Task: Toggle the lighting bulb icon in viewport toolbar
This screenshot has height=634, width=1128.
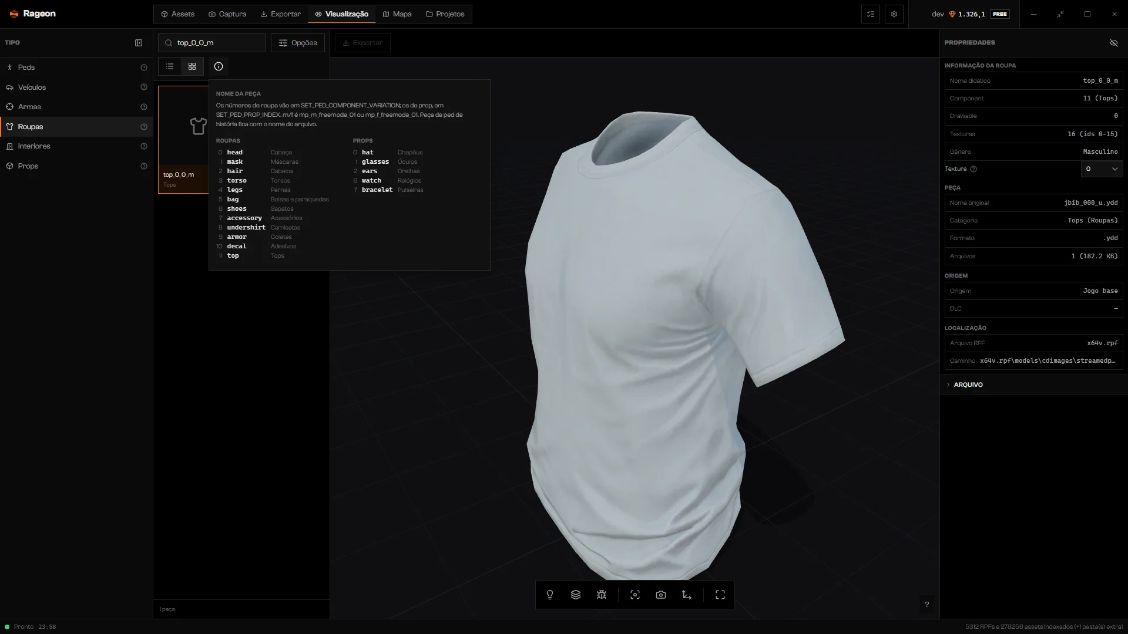Action: tap(550, 595)
